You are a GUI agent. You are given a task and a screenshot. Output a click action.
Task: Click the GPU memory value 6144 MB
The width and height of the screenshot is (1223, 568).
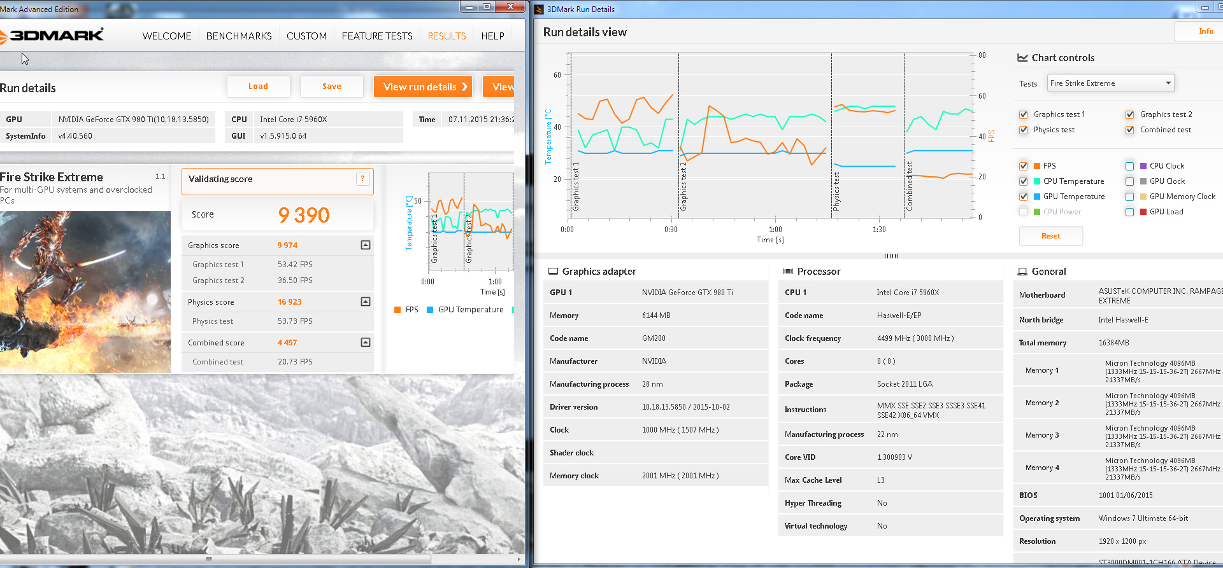pyautogui.click(x=656, y=315)
